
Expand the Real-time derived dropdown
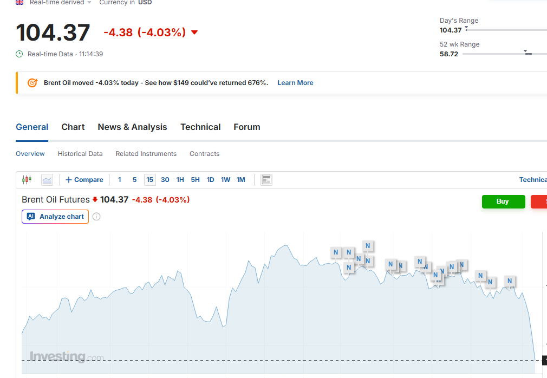[x=60, y=3]
